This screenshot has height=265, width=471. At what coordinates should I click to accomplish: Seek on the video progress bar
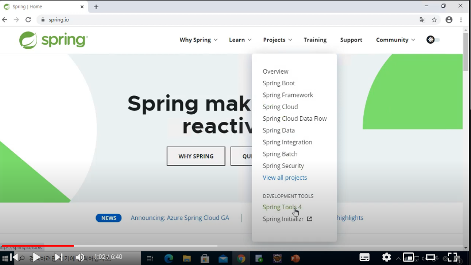(x=233, y=246)
